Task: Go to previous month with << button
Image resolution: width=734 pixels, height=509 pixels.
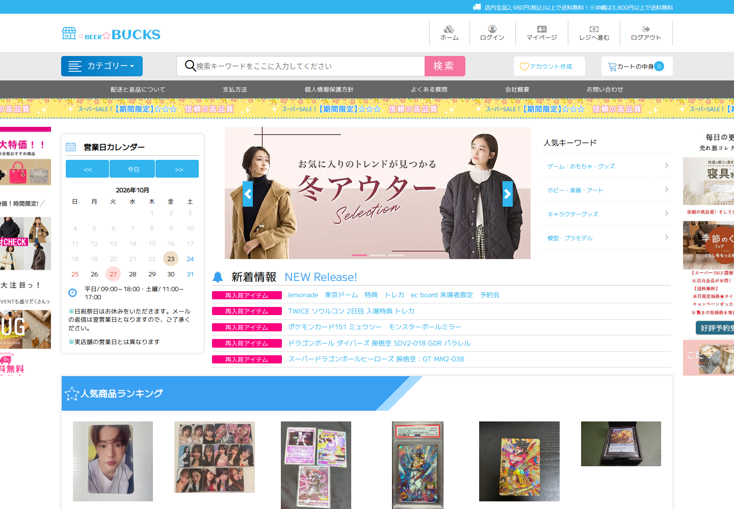Action: 87,169
